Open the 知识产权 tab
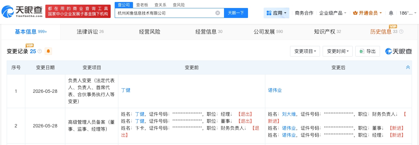 327,32
